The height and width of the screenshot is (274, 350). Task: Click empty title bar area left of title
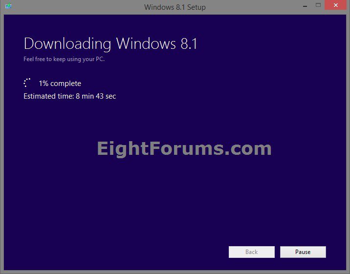coord(73,7)
